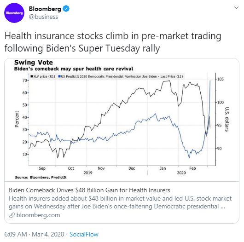
Task: Open the 'Biden Comeback Drives $48 Billion Gain' headline
Action: (89, 190)
